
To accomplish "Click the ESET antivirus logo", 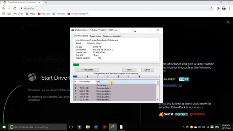I will click(184, 79).
